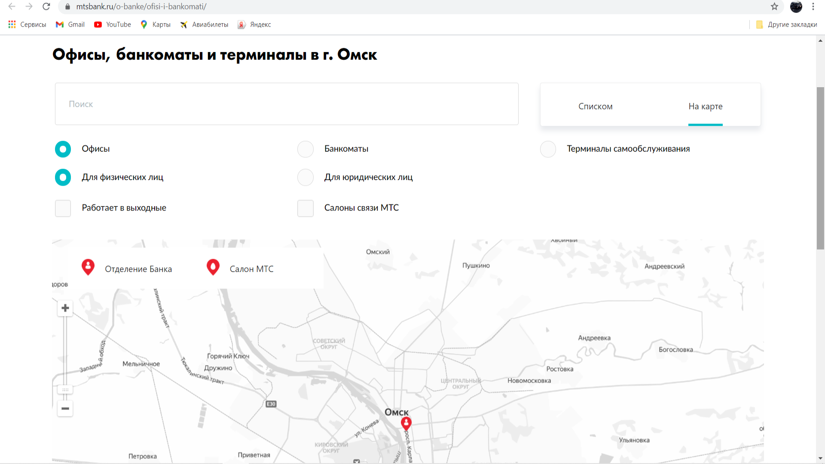This screenshot has width=825, height=464.
Task: Click the Ростовка label on map
Action: point(560,369)
